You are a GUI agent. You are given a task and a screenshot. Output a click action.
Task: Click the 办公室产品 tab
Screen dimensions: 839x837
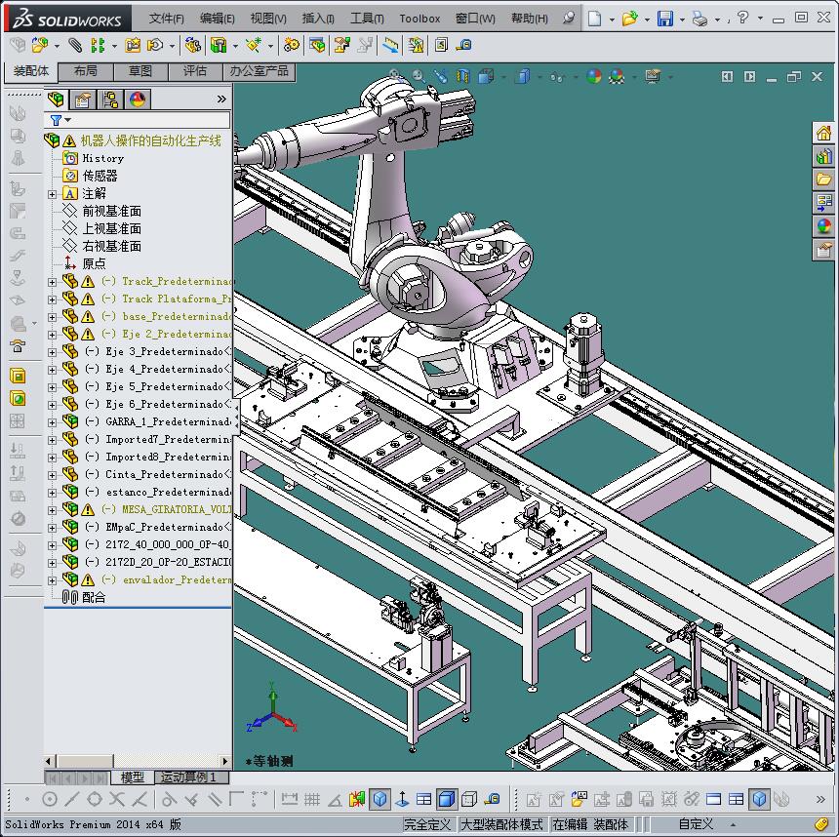(259, 71)
